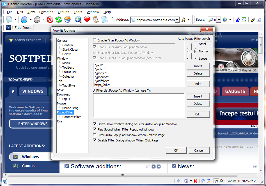Open the File menu
266x186 pixels.
click(10, 12)
